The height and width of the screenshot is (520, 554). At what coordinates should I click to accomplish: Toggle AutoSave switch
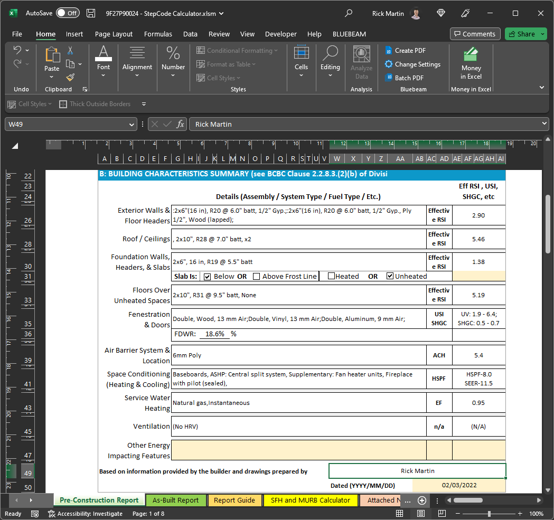pyautogui.click(x=68, y=13)
